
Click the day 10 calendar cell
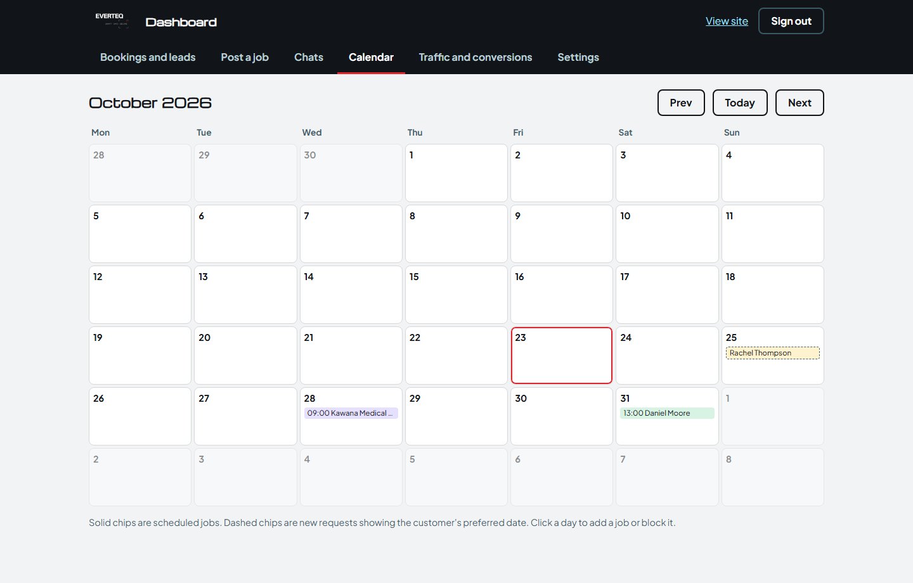click(x=667, y=234)
